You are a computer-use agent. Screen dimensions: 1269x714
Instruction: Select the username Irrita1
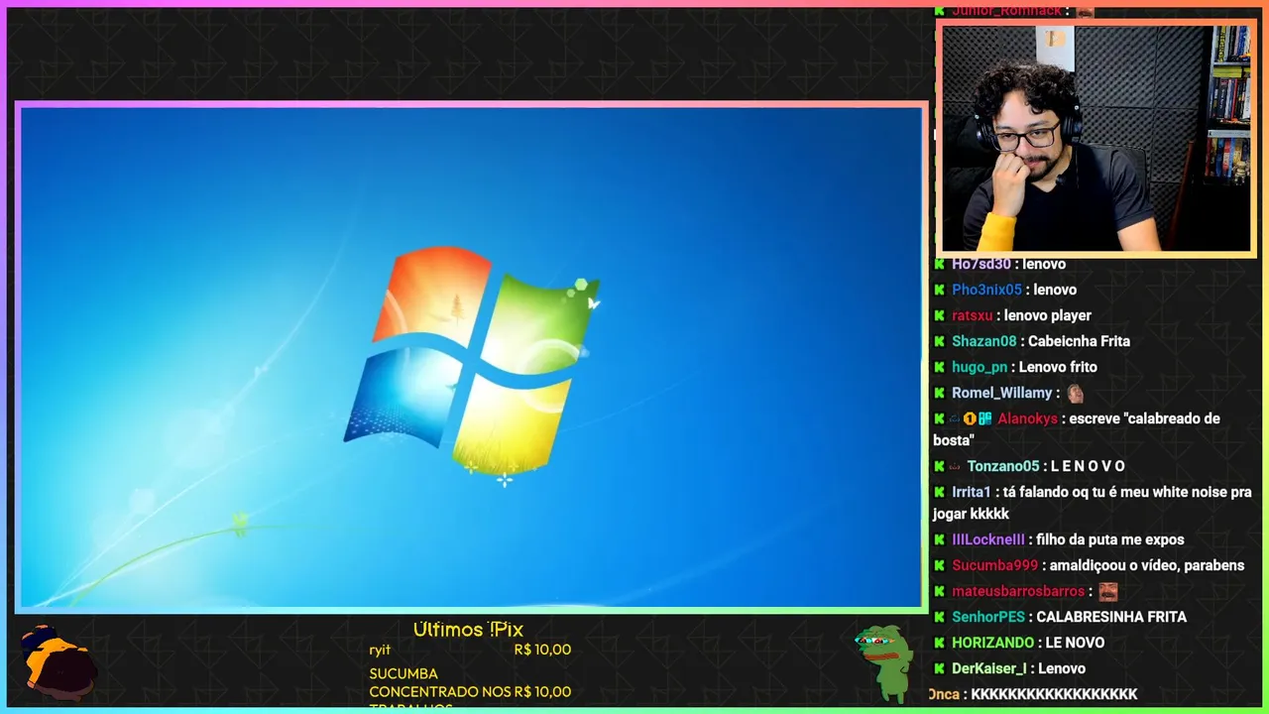pyautogui.click(x=972, y=492)
